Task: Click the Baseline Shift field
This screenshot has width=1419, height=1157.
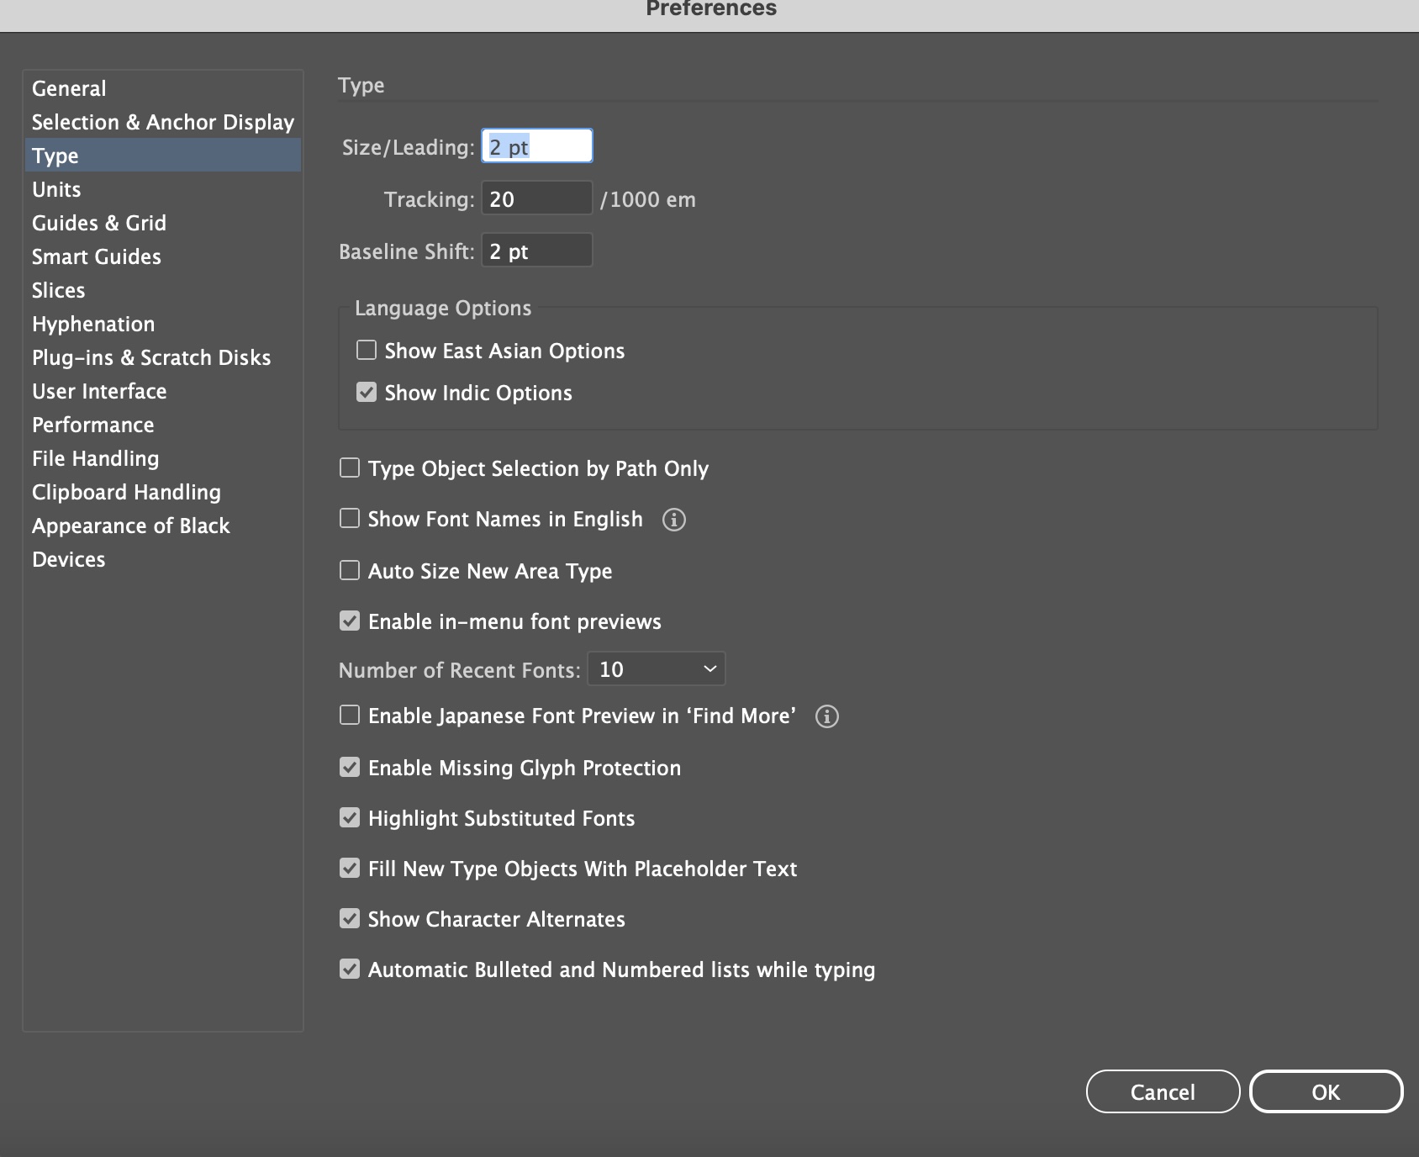Action: (536, 251)
